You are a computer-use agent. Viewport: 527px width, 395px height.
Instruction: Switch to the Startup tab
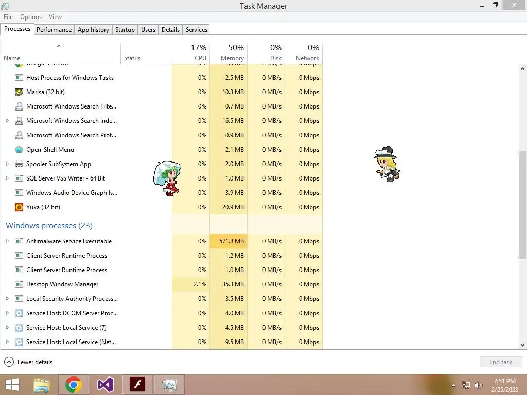(125, 29)
